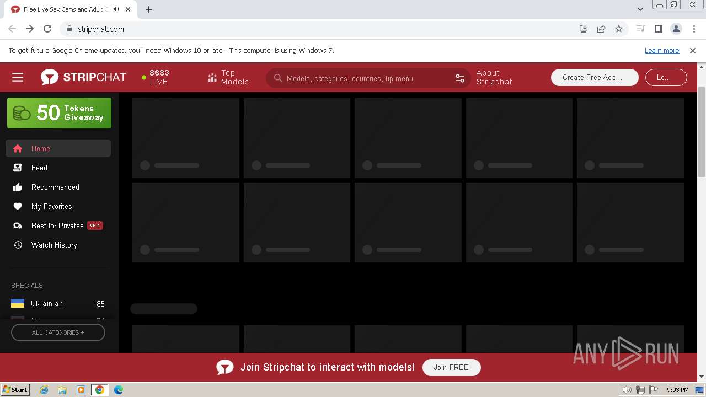Open Internet Explorer in taskbar

click(x=44, y=390)
